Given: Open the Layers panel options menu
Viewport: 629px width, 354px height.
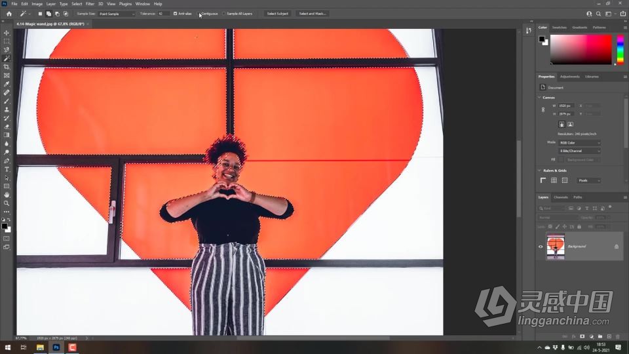Looking at the screenshot, I should coord(625,197).
